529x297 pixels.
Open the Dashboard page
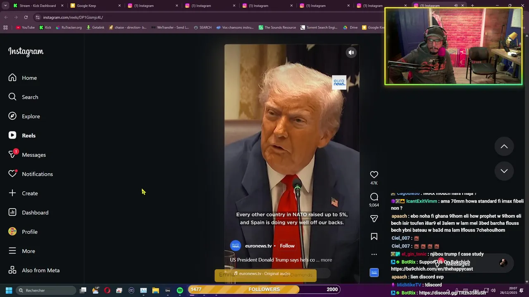coord(29,212)
